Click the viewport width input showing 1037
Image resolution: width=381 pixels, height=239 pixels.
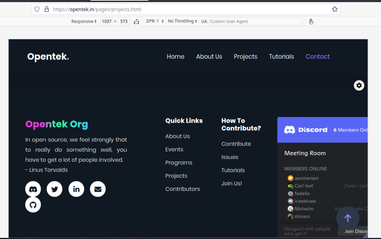(x=106, y=21)
